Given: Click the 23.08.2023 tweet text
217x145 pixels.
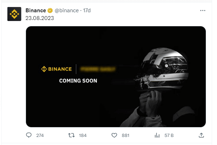Looking at the screenshot, I should coord(40,18).
